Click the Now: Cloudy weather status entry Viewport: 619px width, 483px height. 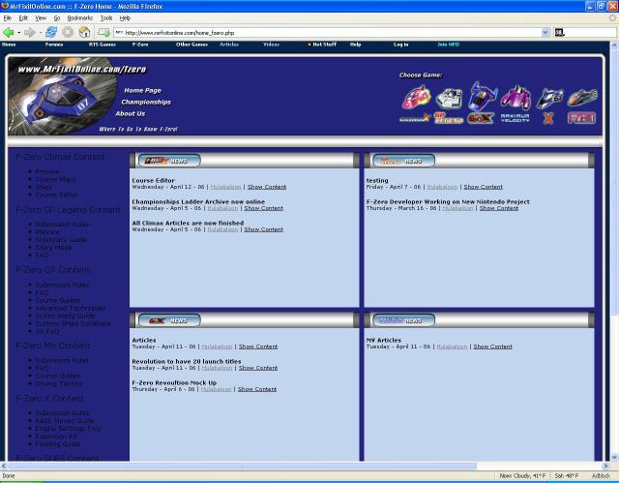pyautogui.click(x=522, y=476)
